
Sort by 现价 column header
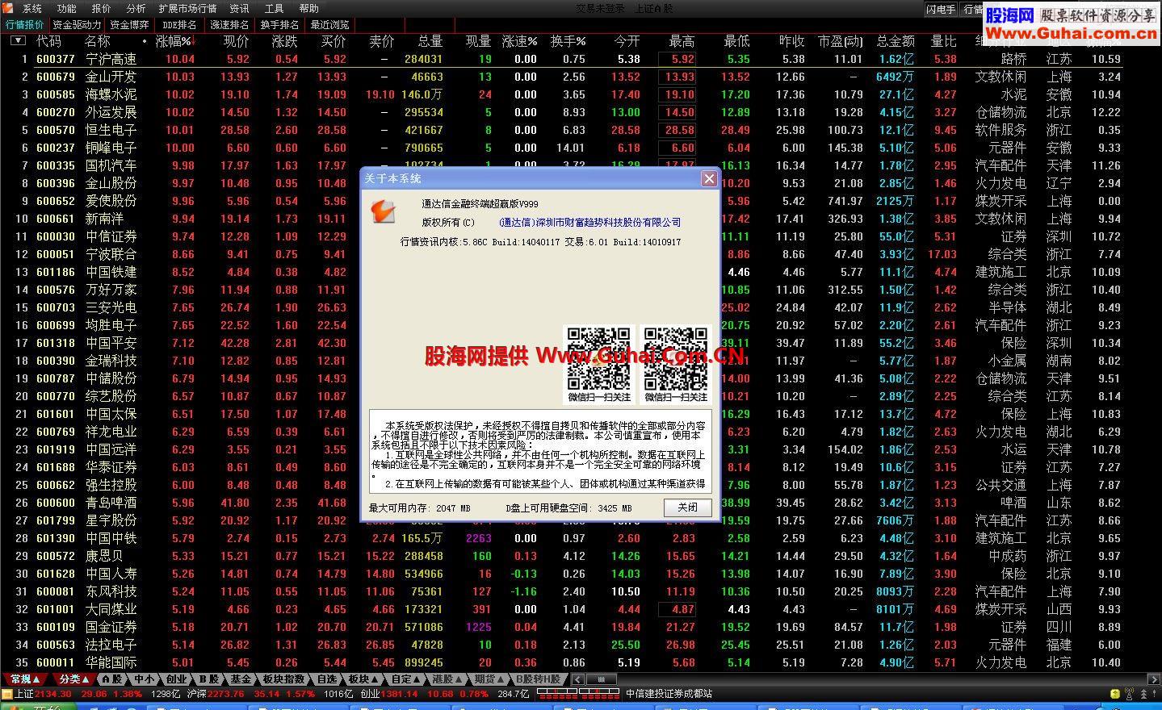tap(236, 41)
